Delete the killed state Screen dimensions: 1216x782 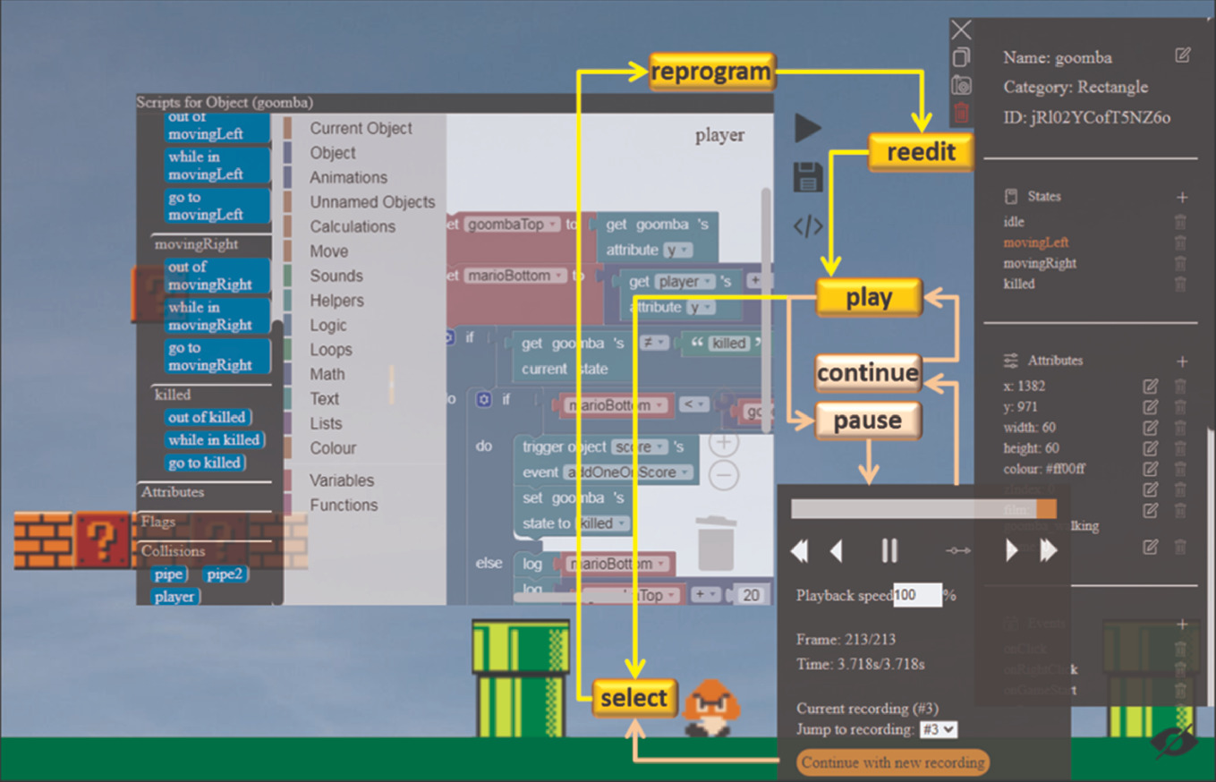[1180, 284]
